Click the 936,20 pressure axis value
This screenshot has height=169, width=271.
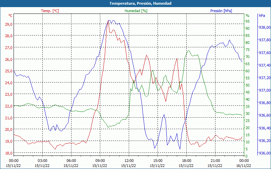point(265,141)
